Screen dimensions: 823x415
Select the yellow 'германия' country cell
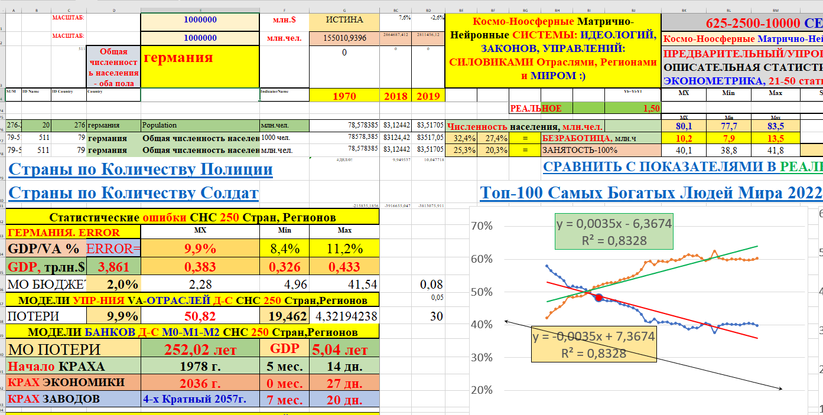[200, 66]
